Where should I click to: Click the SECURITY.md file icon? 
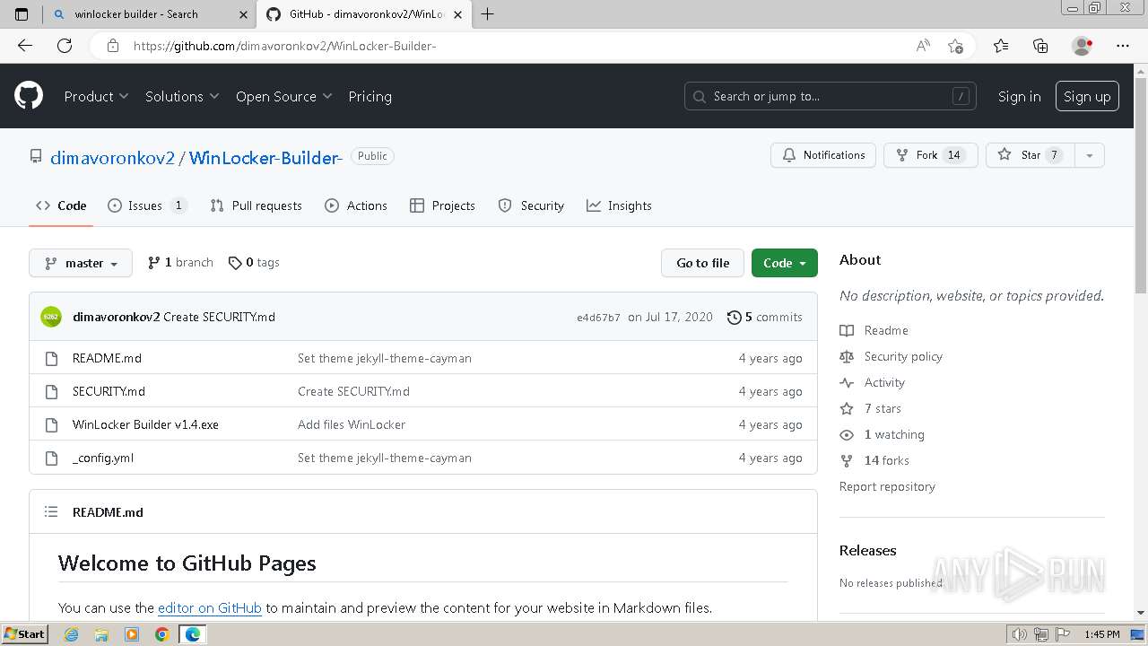coord(51,391)
